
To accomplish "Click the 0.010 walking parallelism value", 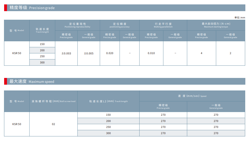I will pyautogui.click(x=151, y=53).
